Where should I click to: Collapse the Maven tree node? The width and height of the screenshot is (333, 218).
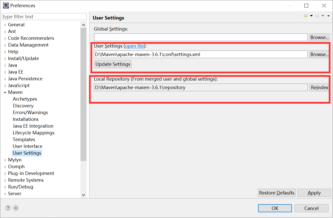pos(5,92)
